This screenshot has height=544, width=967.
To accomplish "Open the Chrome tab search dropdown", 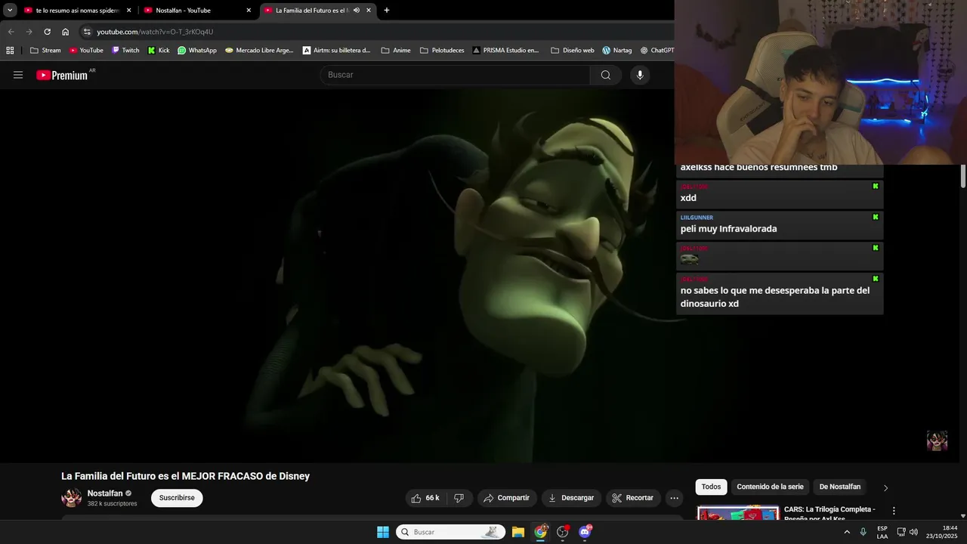I will point(10,11).
